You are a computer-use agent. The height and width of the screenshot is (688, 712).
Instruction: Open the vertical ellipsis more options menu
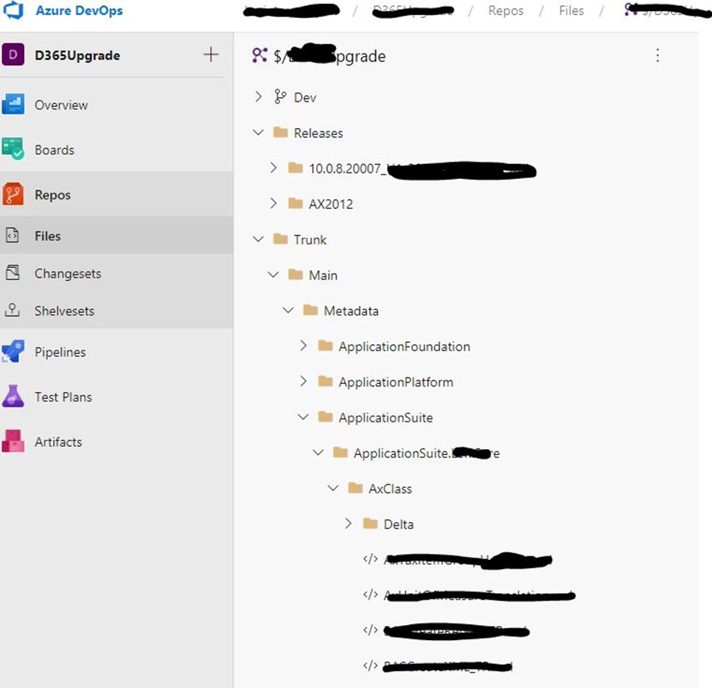point(657,55)
